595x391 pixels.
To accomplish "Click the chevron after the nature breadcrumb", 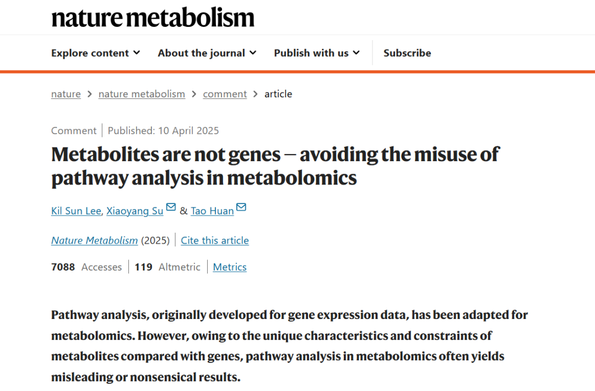I will (x=90, y=94).
